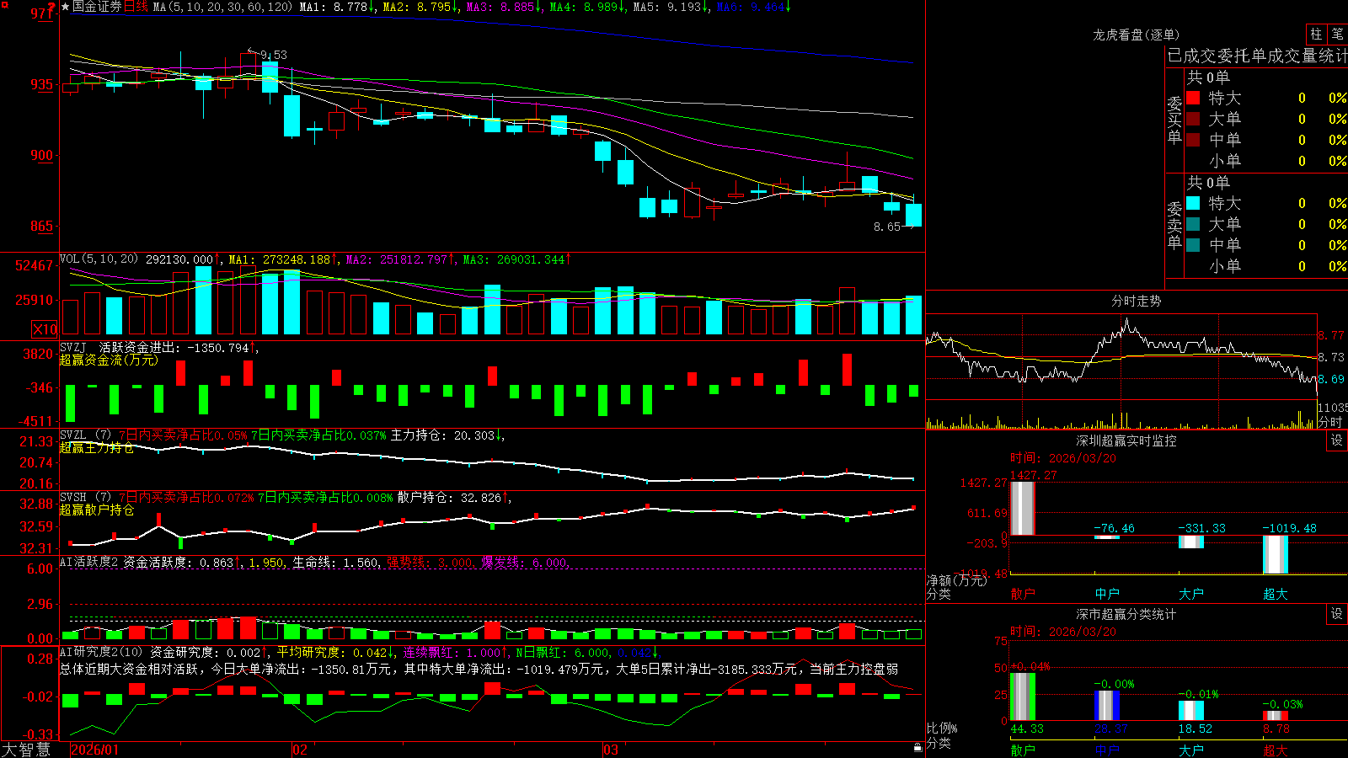Click the 爆发线: 6.000 magenta label
Screen dimensions: 1348x758
(525, 562)
